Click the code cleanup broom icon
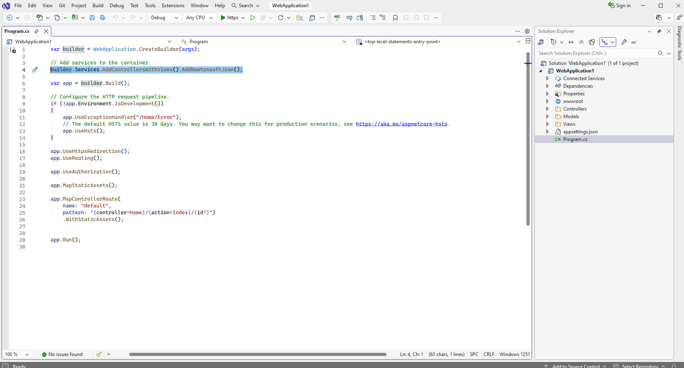The height and width of the screenshot is (368, 684). 99,354
